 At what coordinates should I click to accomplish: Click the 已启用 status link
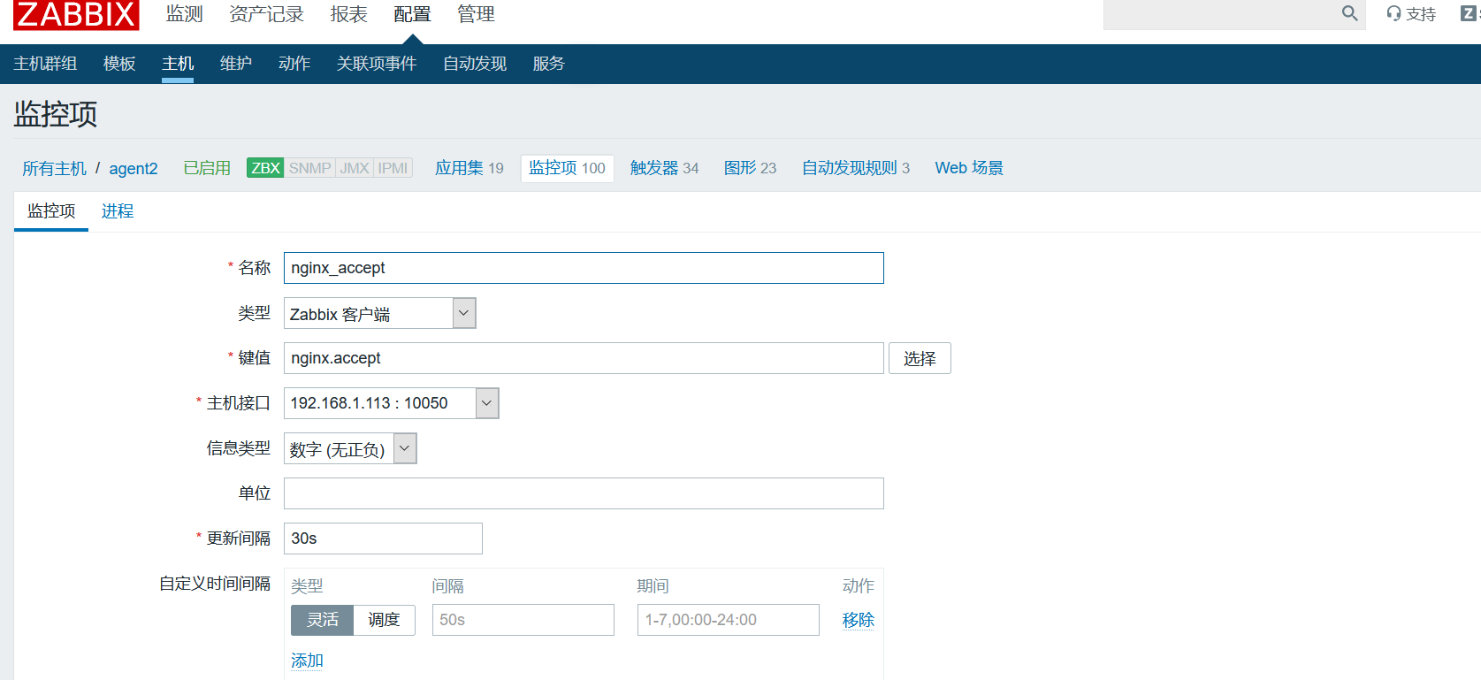207,168
